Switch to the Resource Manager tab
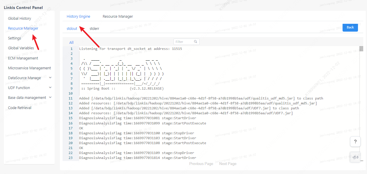 pos(118,17)
